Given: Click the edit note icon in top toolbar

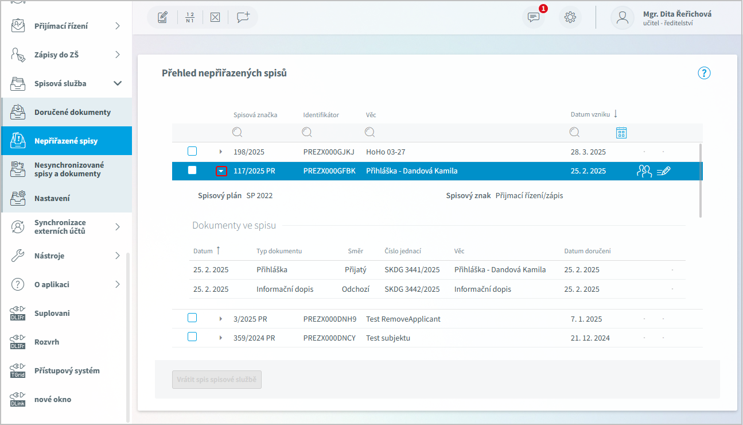Looking at the screenshot, I should (162, 17).
